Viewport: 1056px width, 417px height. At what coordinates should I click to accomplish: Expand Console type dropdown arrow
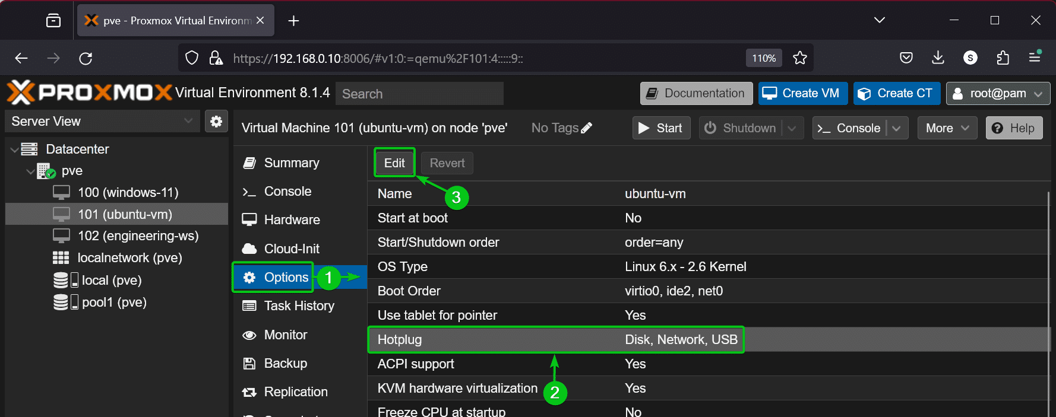(x=897, y=128)
